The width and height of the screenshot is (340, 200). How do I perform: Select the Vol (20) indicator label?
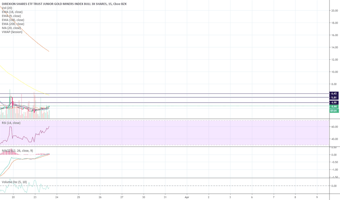[7, 8]
